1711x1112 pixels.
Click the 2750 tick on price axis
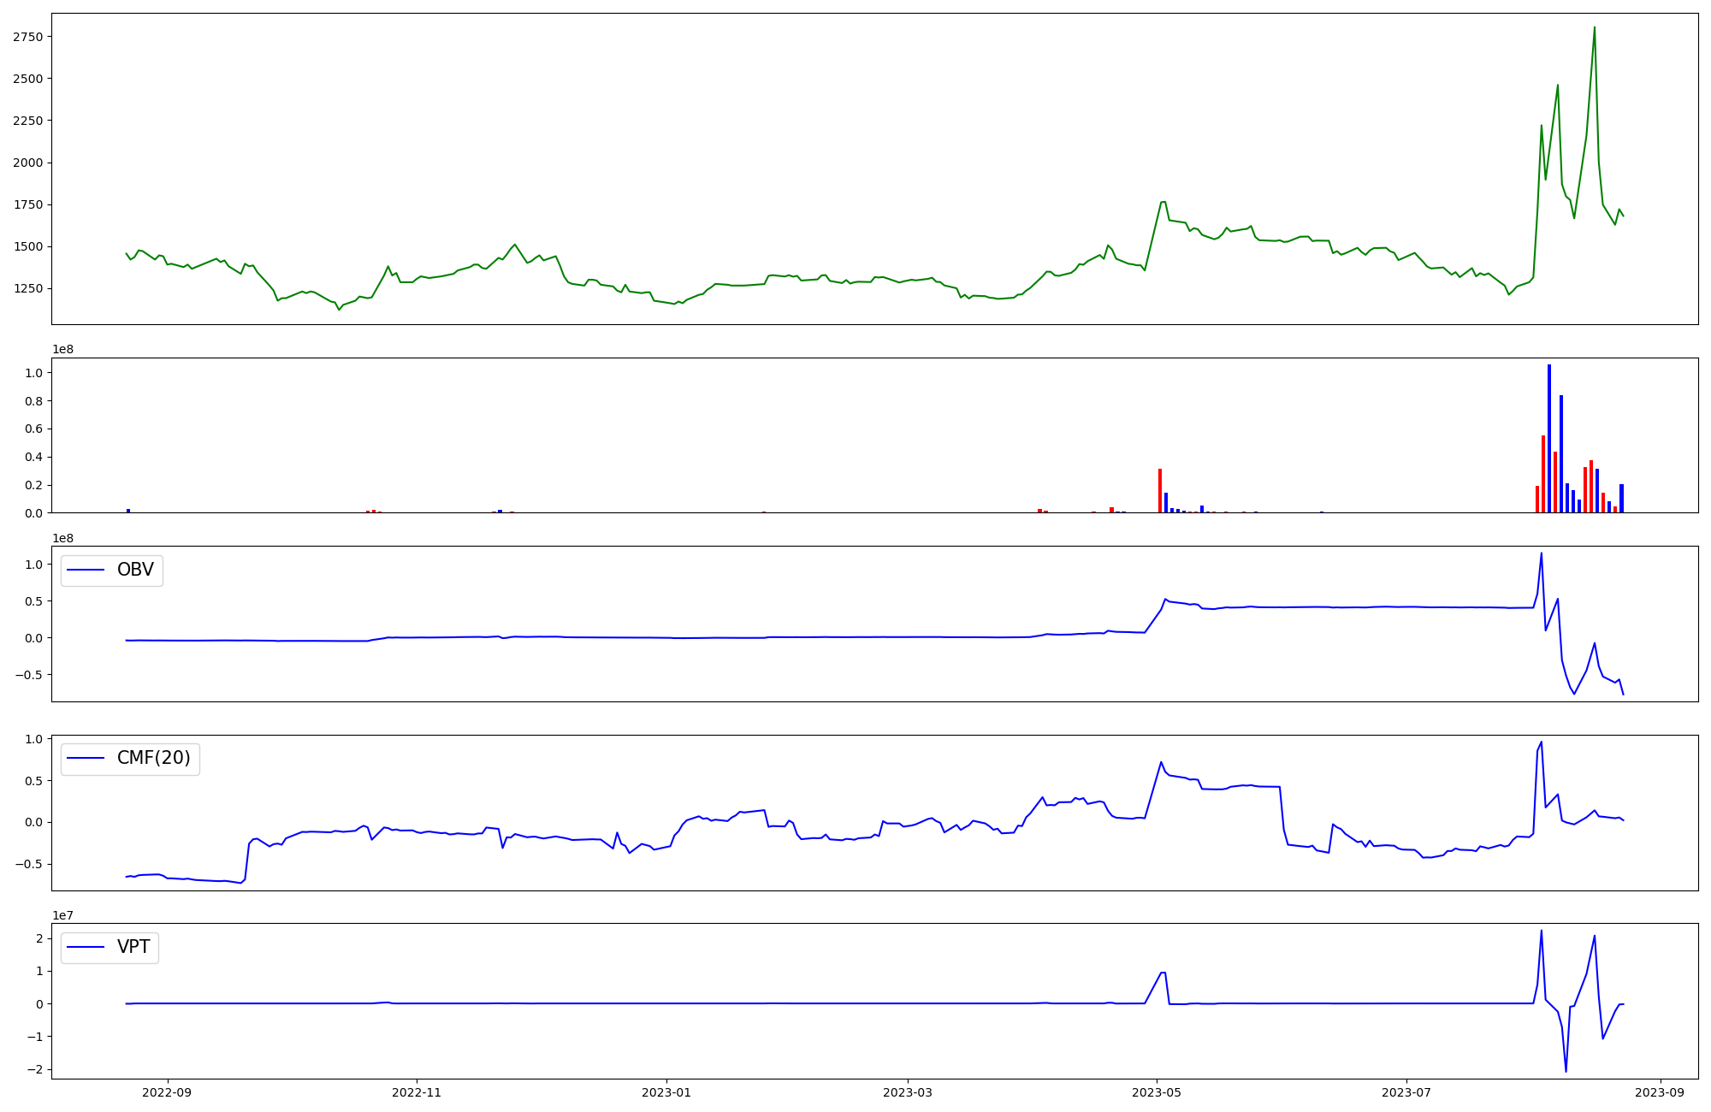tap(28, 37)
